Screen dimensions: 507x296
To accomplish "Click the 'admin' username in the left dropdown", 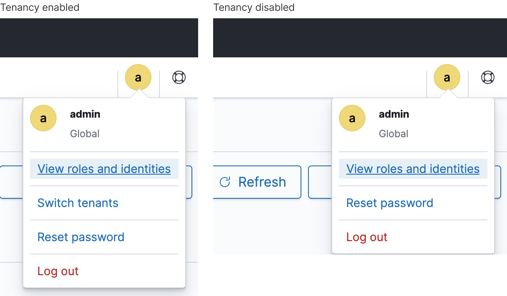I will (x=85, y=114).
